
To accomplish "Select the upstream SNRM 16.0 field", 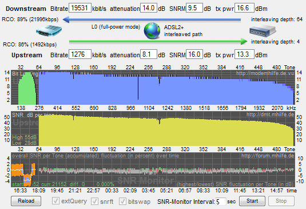I will [194, 54].
